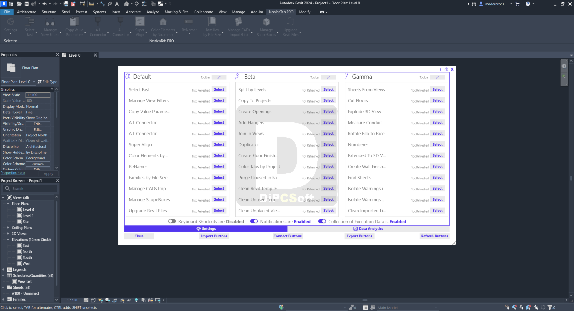Select Level 1 in Project Browser
The height and width of the screenshot is (311, 574).
pos(28,216)
